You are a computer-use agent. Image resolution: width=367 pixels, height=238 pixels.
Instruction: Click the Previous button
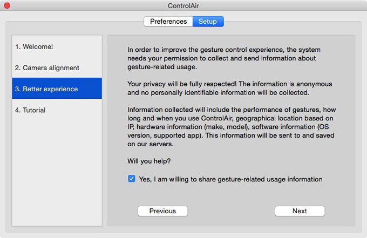pyautogui.click(x=162, y=211)
